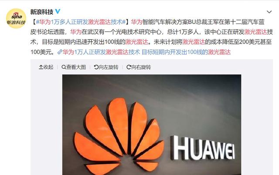279x175 pixels.
Task: Click 华为 keyword before 在武汉
Action: tap(76, 32)
